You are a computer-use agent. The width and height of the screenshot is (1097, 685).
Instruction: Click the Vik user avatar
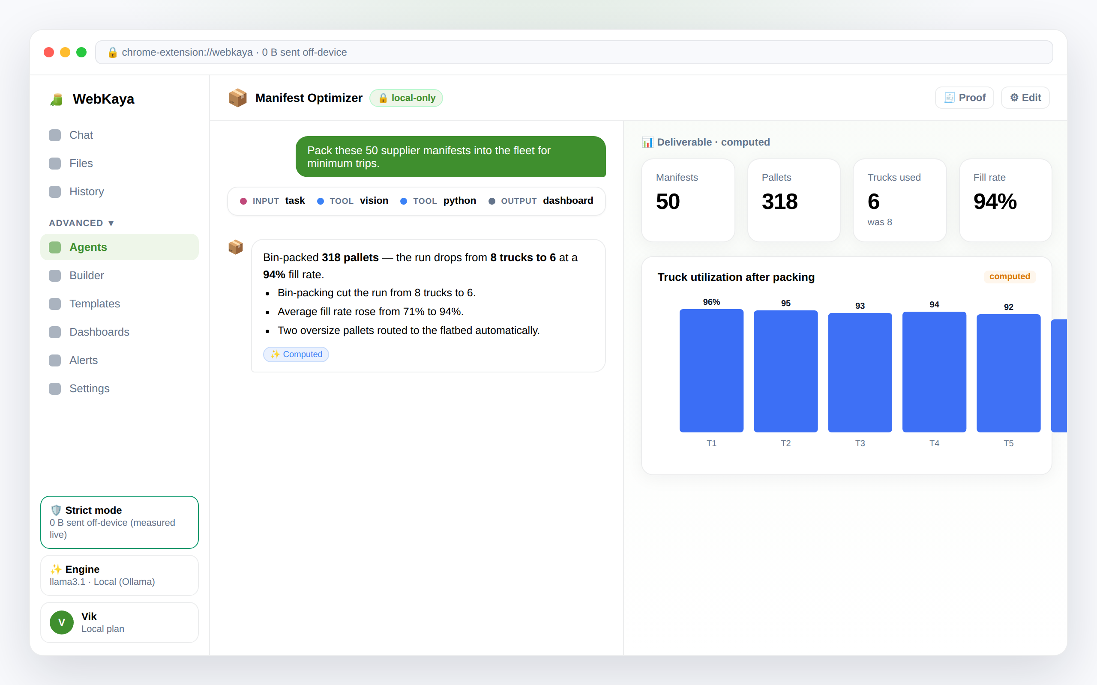click(x=62, y=622)
